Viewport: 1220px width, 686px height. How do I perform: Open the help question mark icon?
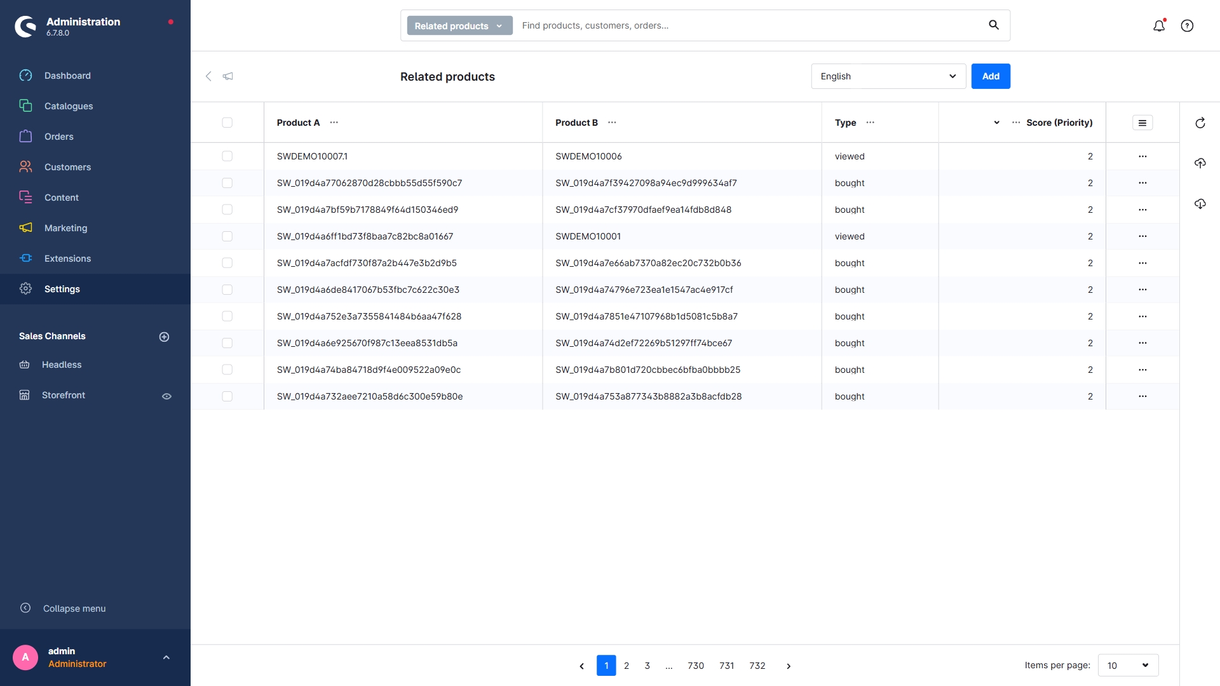click(1187, 26)
